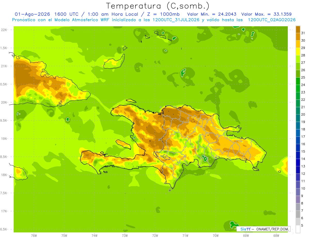Click the color scale label '30'
This screenshot has height=239, width=310.
click(x=303, y=40)
